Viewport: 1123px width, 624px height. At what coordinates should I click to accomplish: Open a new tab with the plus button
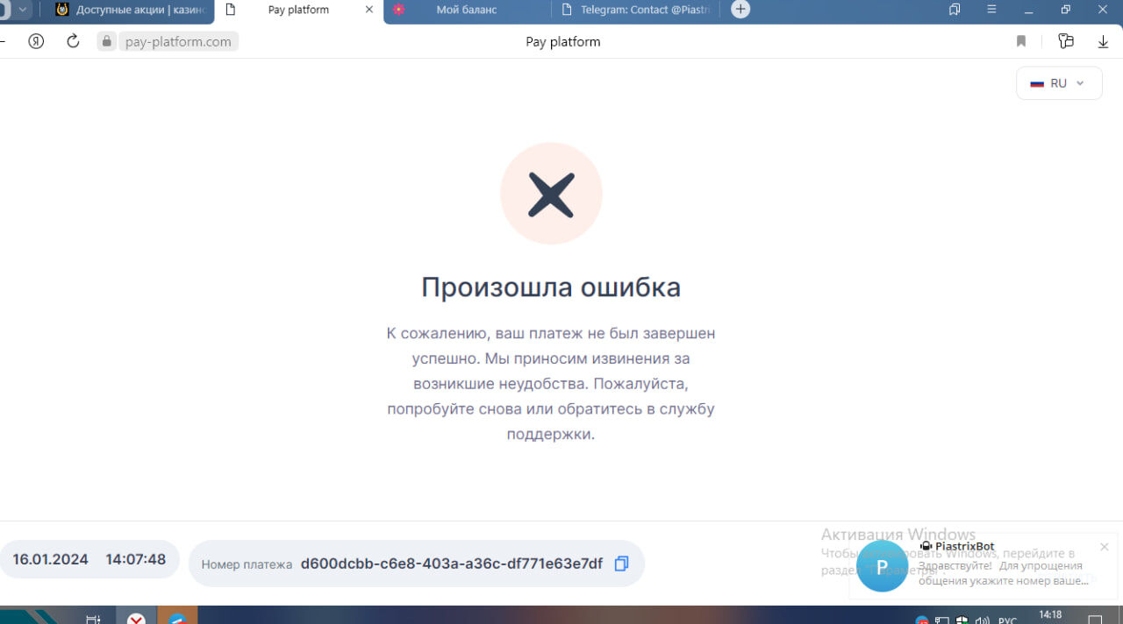coord(740,10)
